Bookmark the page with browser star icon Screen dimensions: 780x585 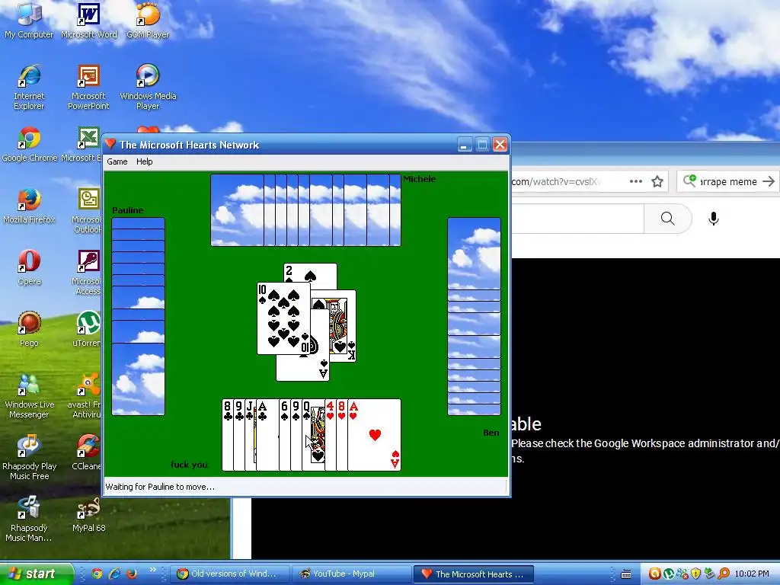[657, 181]
